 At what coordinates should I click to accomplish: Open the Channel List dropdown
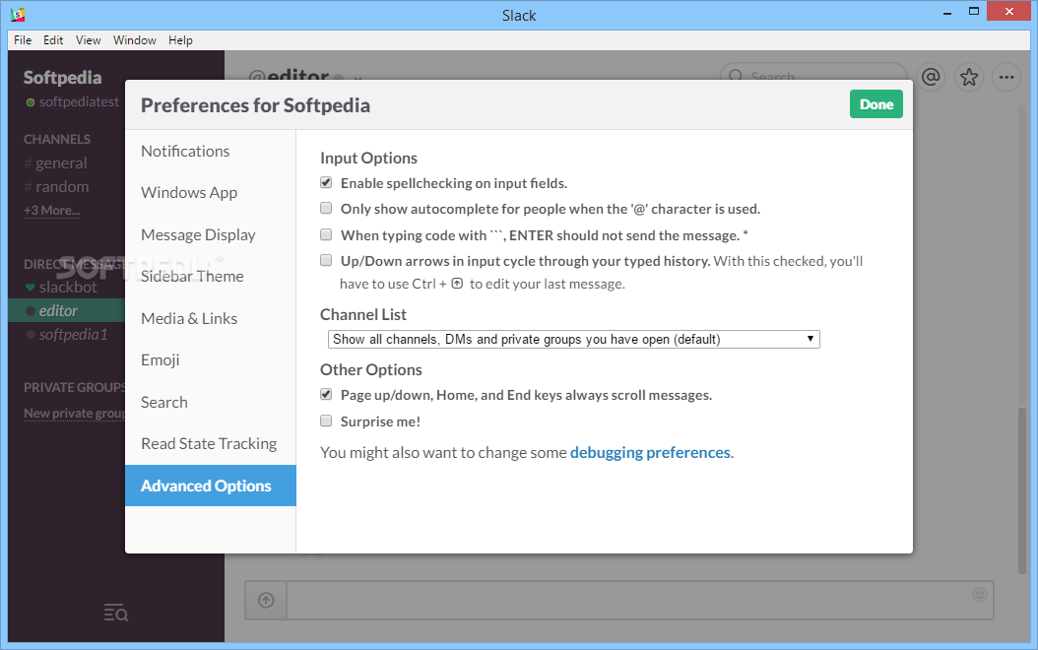[574, 340]
